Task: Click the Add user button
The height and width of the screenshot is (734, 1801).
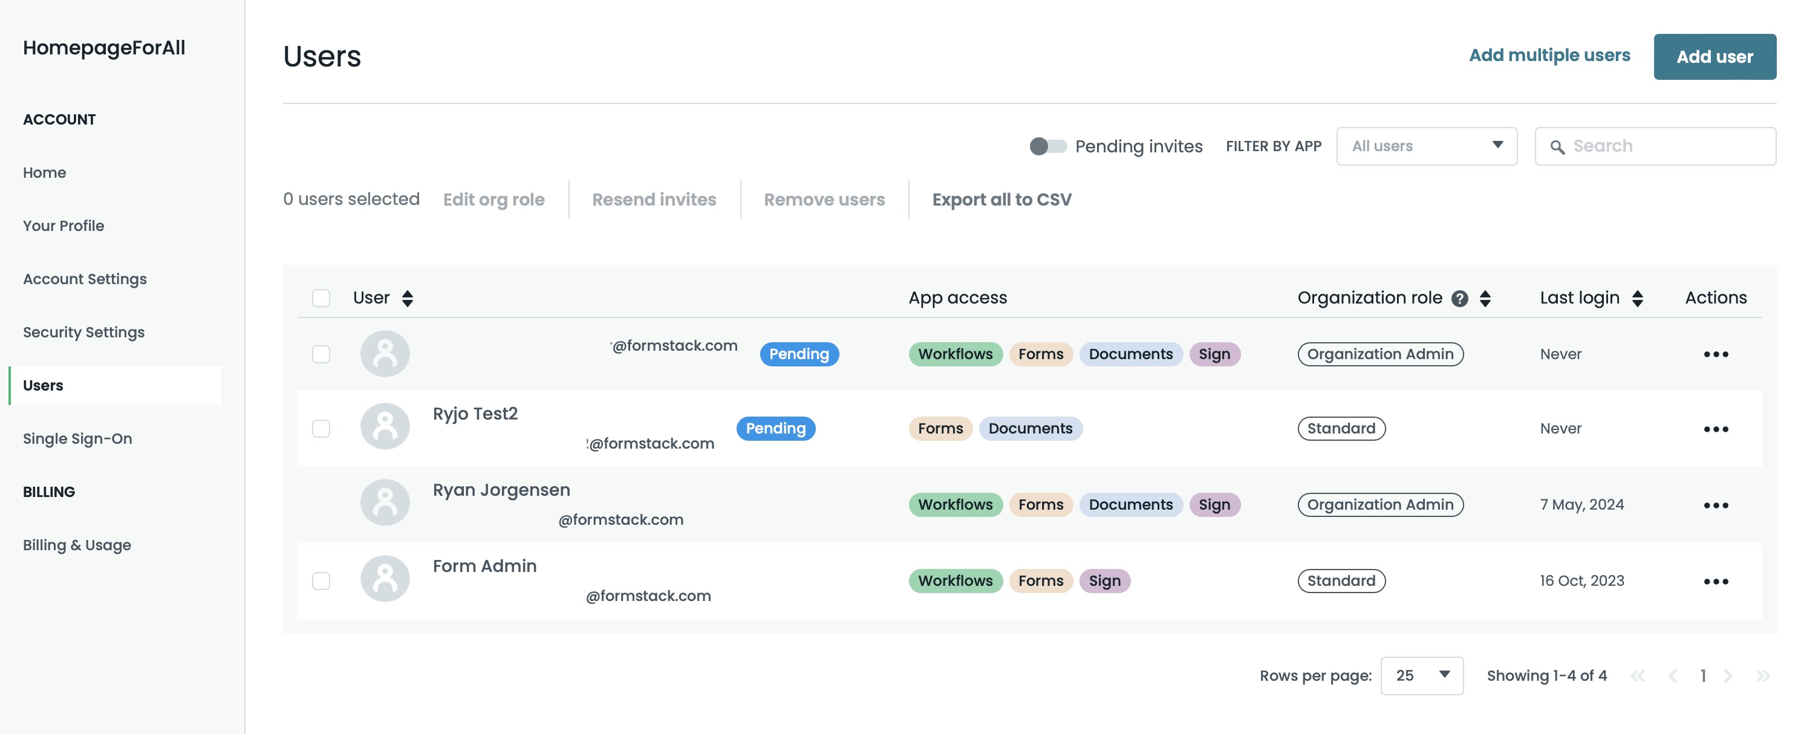Action: 1713,57
